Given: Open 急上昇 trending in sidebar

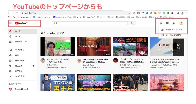Looking at the screenshot, I should tap(23, 36).
